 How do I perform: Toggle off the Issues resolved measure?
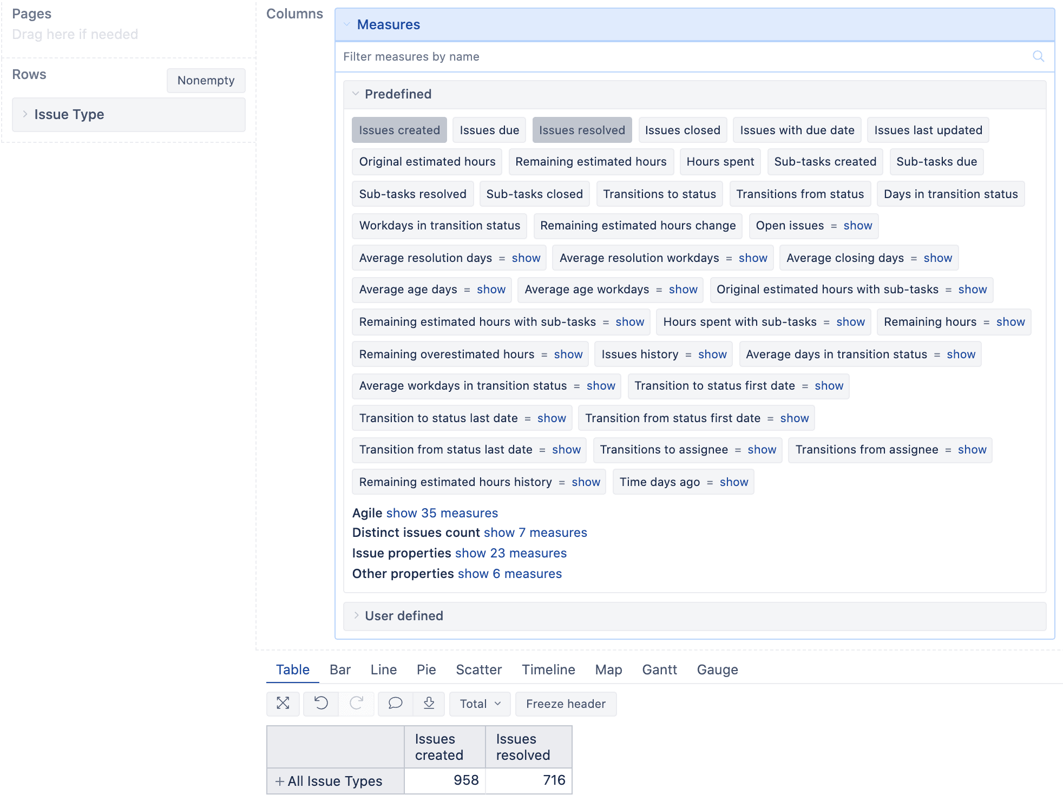point(582,130)
